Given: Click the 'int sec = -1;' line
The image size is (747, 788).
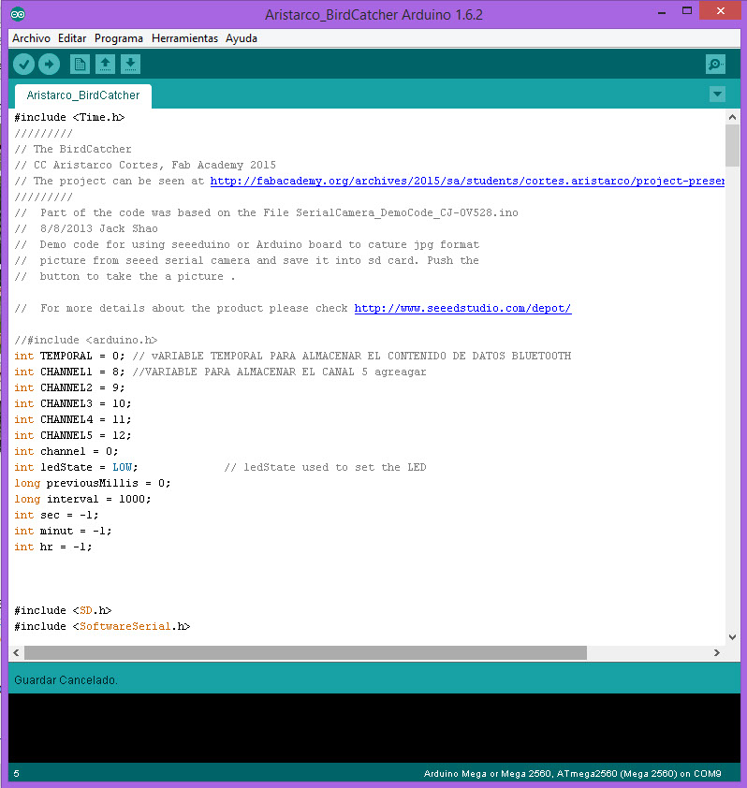Looking at the screenshot, I should pos(56,515).
